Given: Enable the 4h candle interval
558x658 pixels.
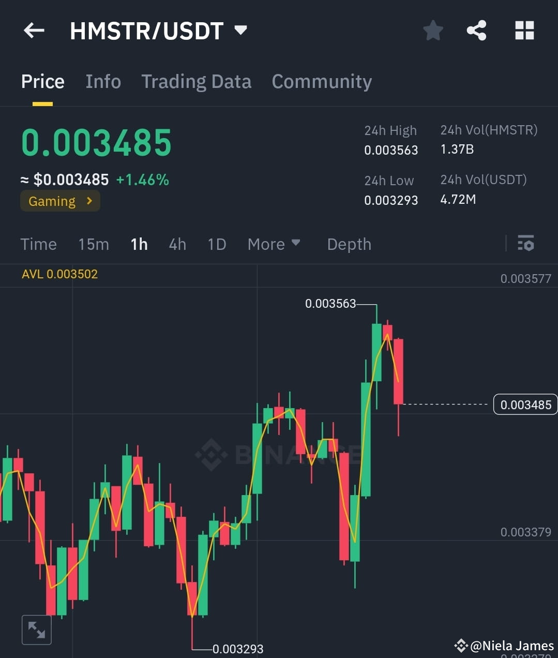Looking at the screenshot, I should pos(177,244).
